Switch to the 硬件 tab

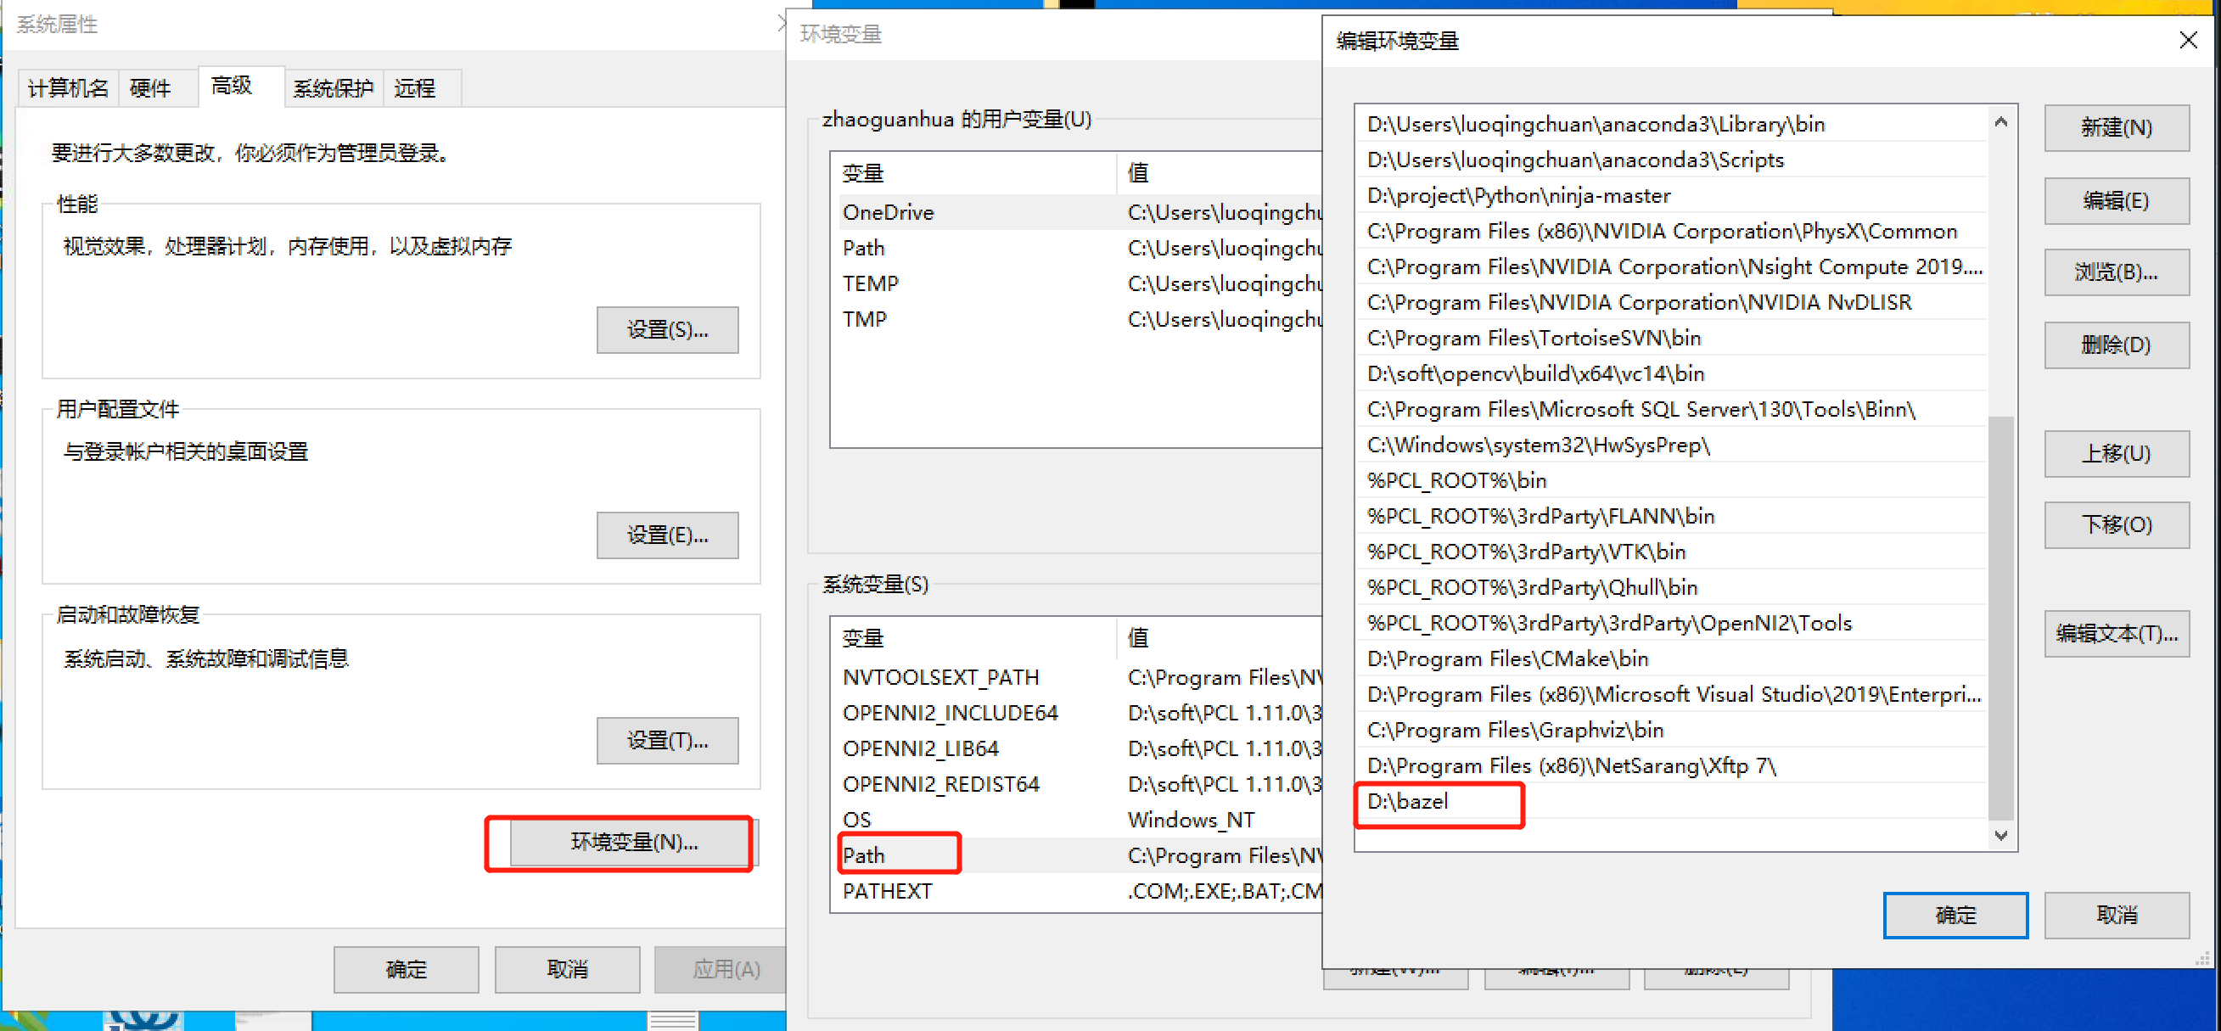click(x=151, y=87)
